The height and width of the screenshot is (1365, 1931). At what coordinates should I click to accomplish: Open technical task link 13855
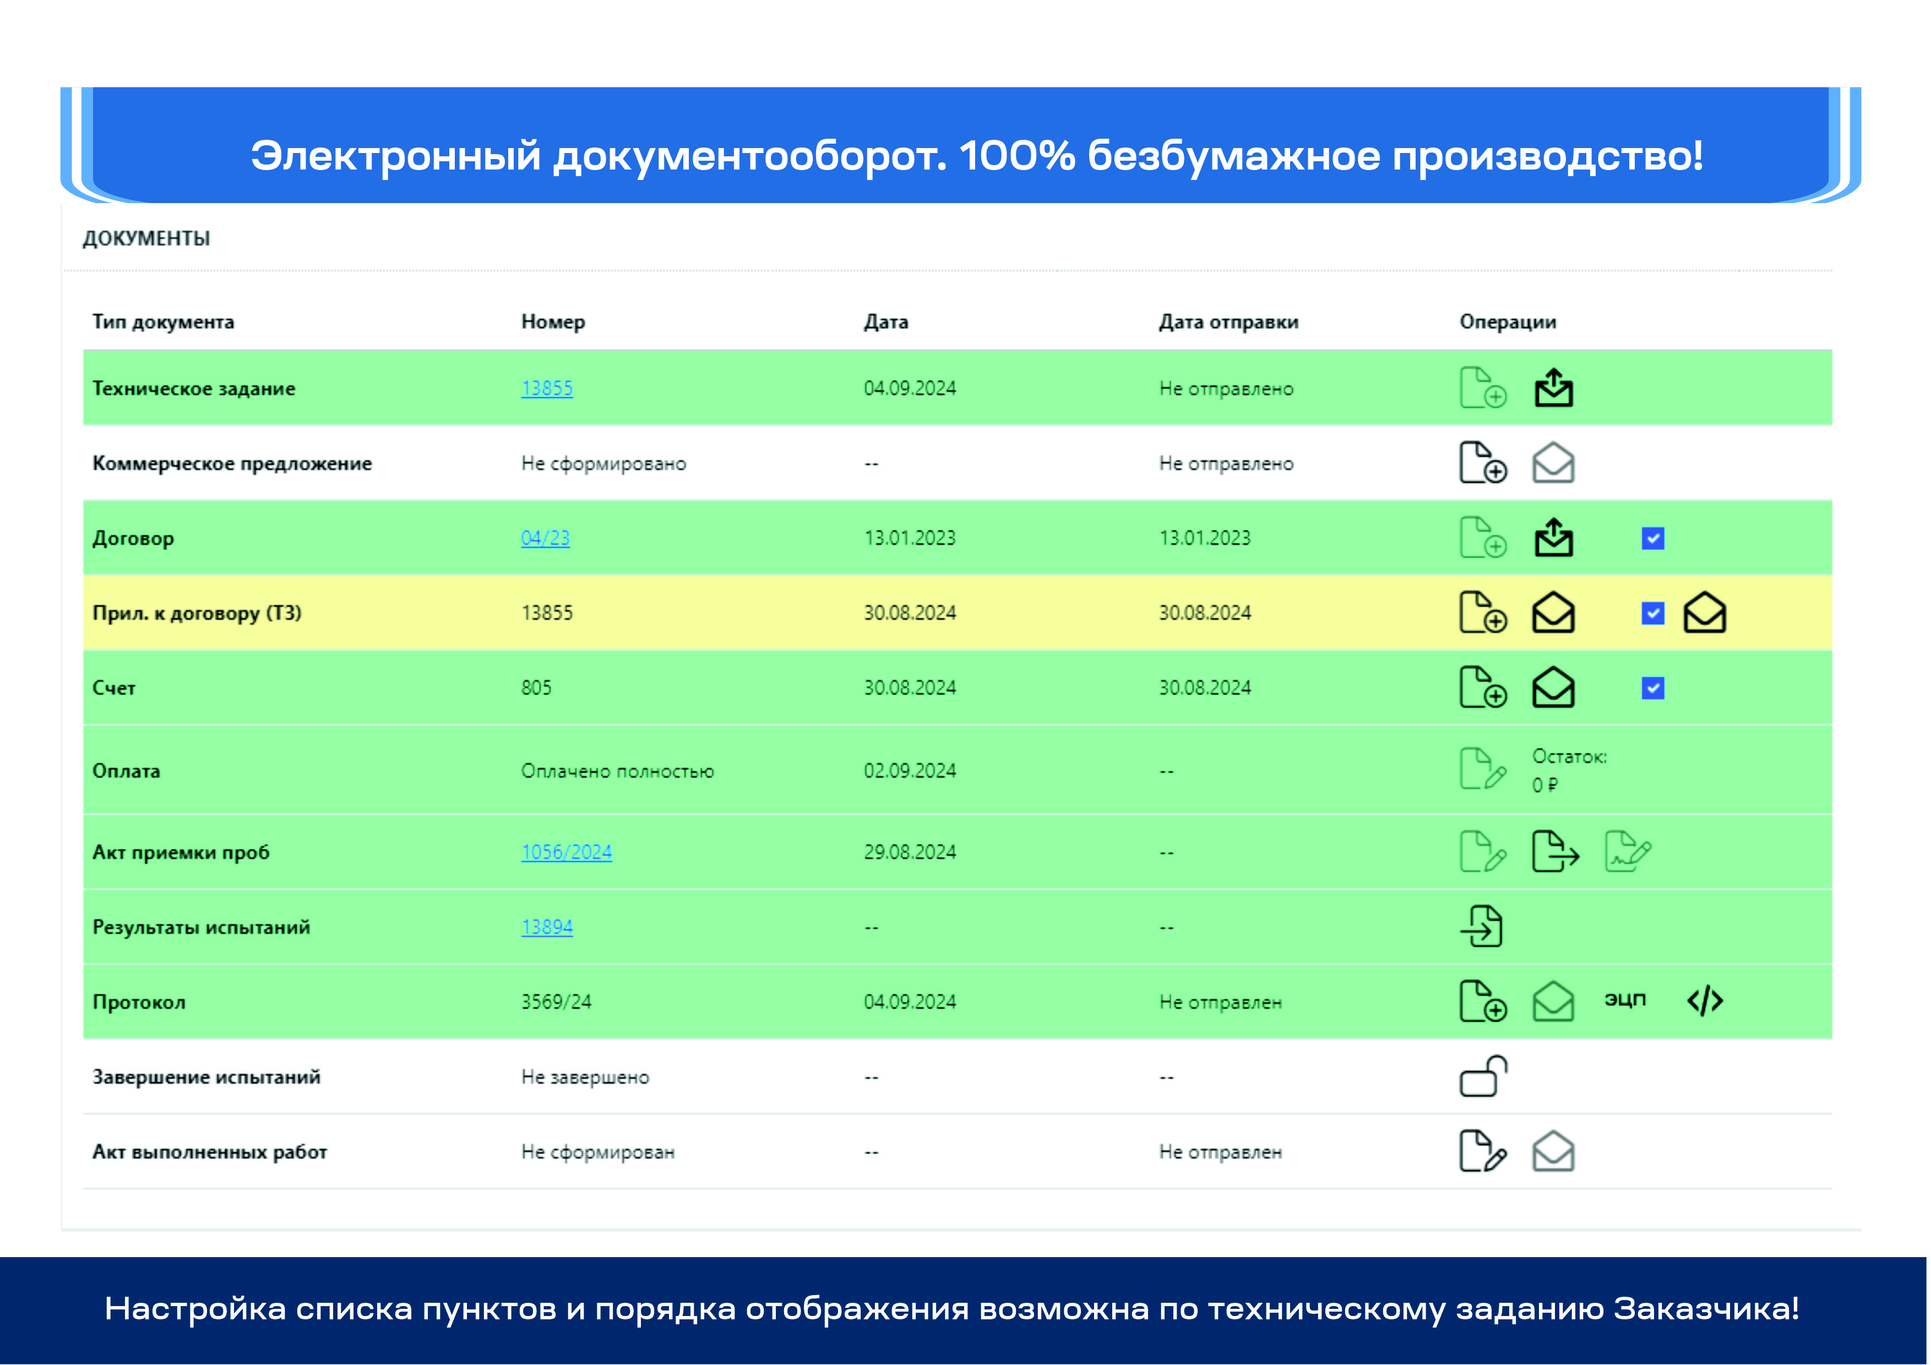547,389
